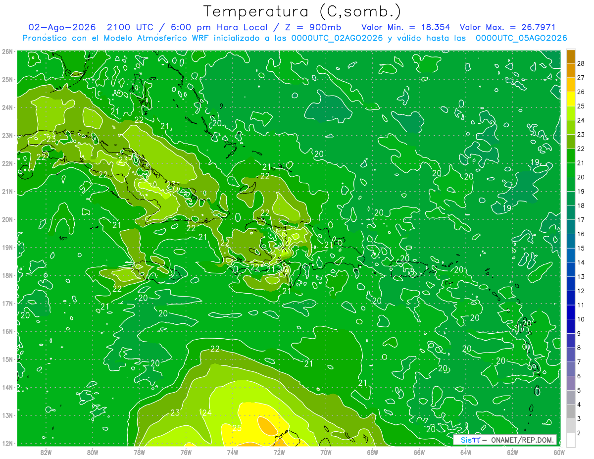Click the dark blue color bar segment between 10 and 11
Viewport: 594px width, 459px height.
coord(571,312)
